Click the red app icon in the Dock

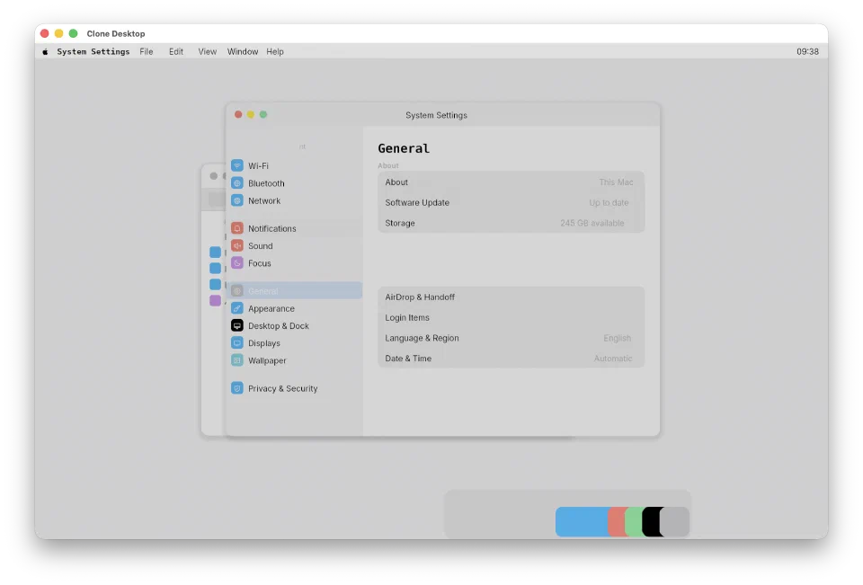(x=617, y=522)
